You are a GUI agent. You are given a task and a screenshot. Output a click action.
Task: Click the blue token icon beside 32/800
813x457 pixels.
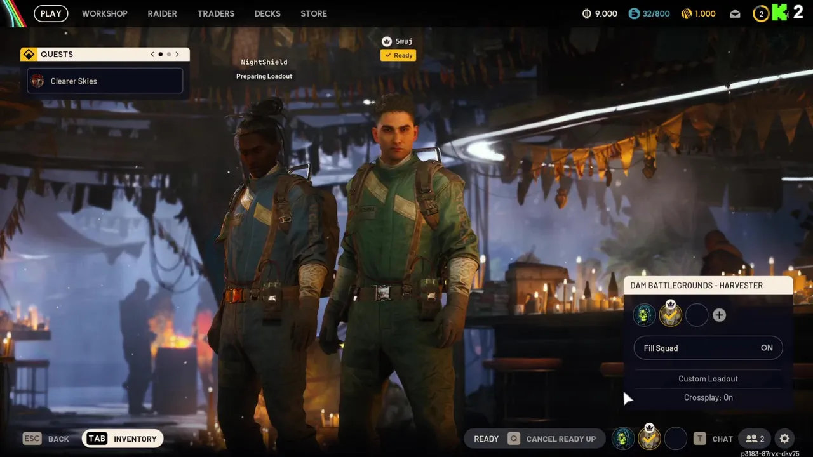coord(634,13)
